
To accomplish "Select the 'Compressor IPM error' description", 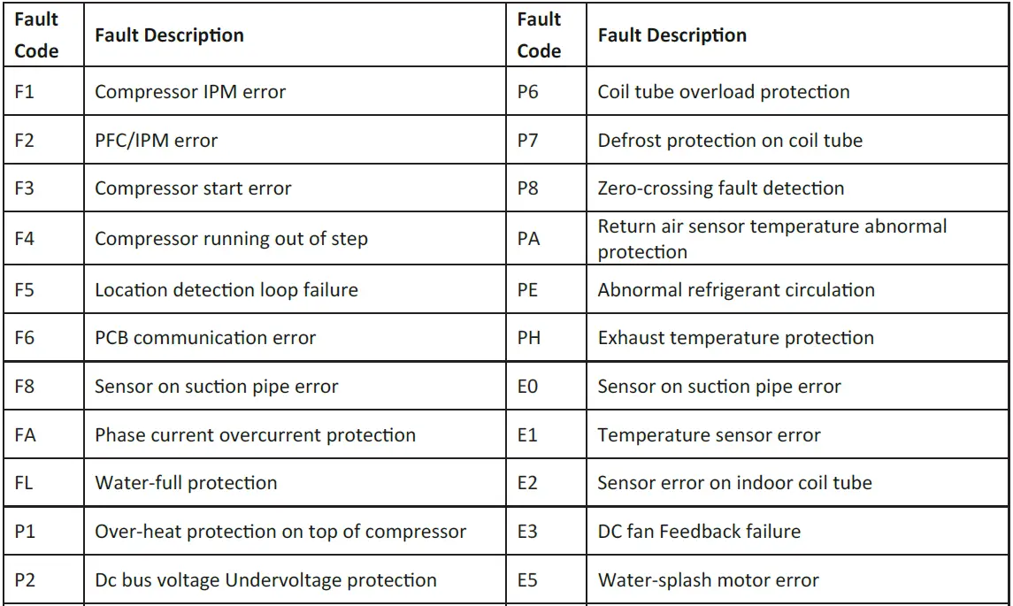I will point(190,91).
